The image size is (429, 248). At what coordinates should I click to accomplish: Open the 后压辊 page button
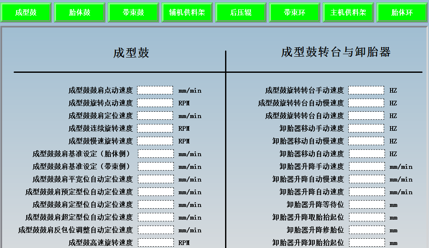pyautogui.click(x=241, y=13)
